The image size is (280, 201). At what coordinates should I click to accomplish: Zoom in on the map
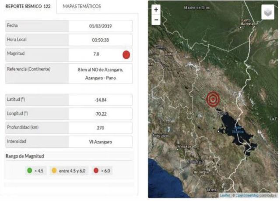tap(156, 10)
